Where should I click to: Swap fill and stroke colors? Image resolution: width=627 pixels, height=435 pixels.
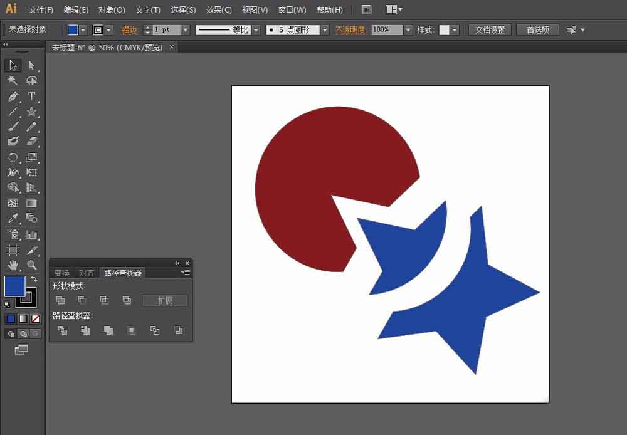(34, 279)
